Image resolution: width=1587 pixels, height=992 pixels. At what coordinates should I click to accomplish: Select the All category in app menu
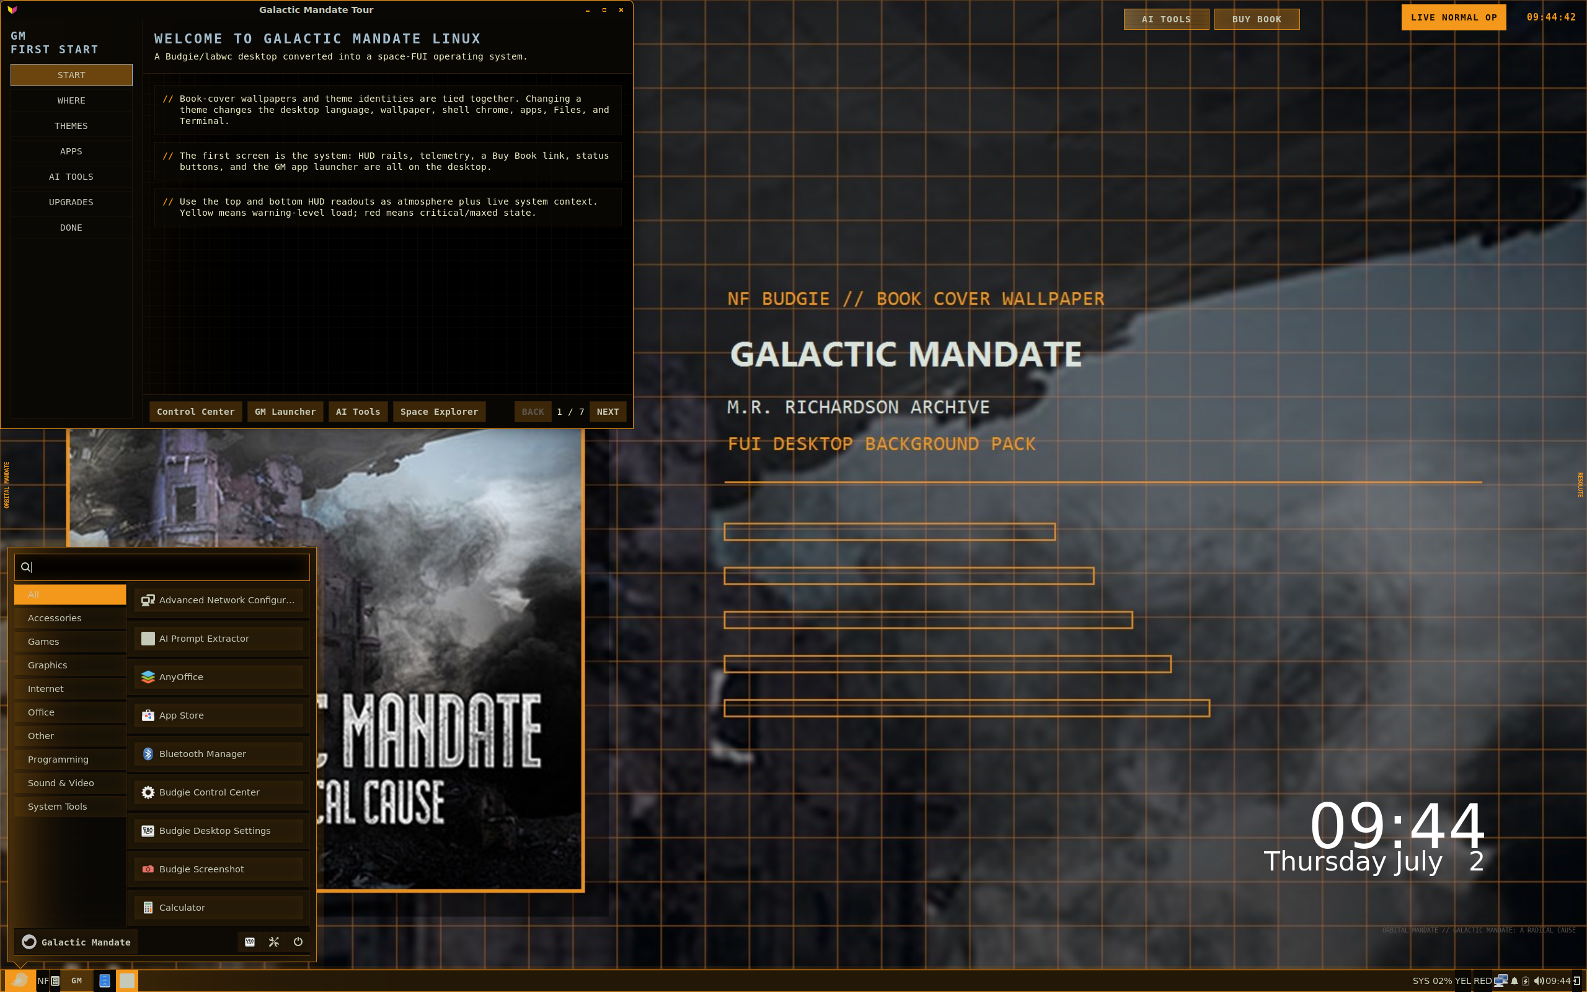point(70,595)
